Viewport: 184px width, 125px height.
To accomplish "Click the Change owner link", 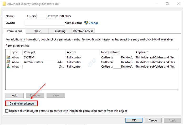I will tap(94, 23).
